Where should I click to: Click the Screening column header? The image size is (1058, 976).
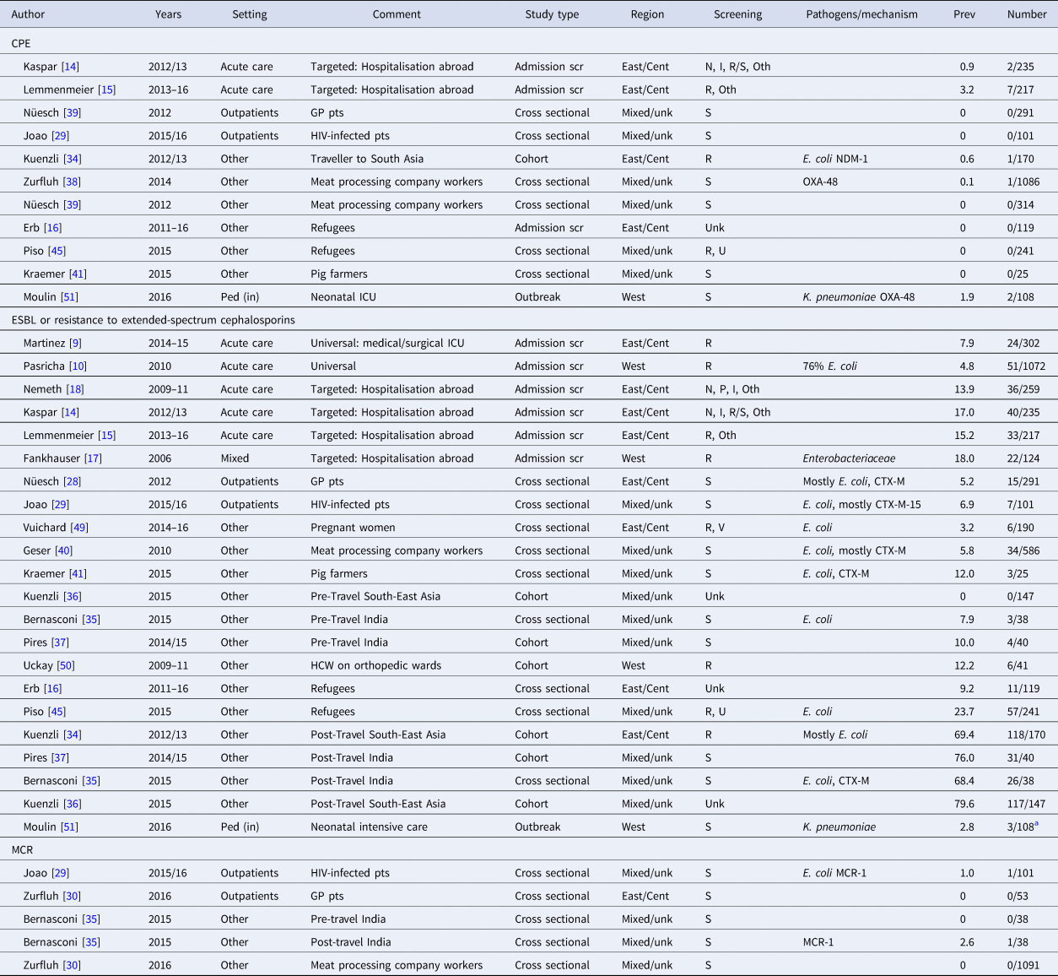tap(737, 14)
